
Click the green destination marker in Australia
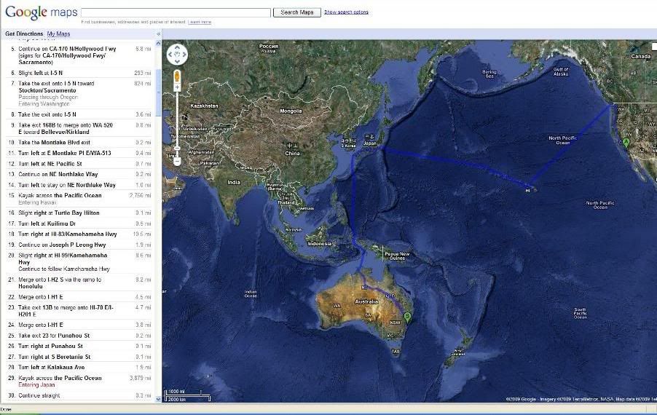pos(408,317)
